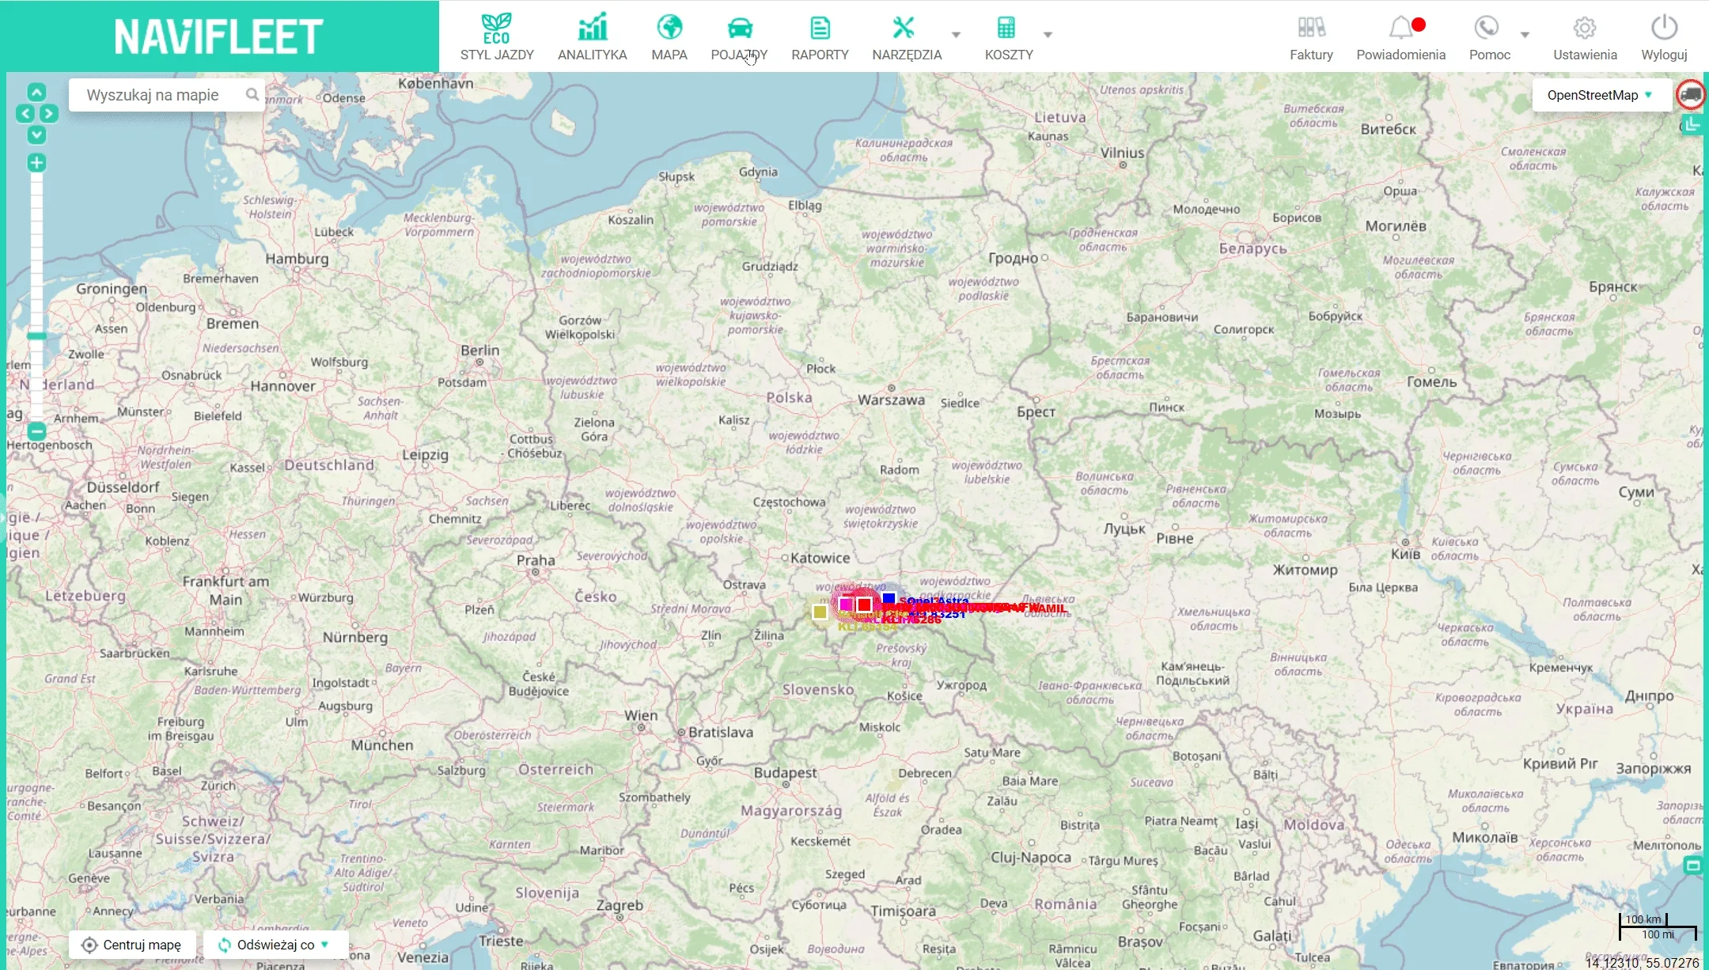Image resolution: width=1709 pixels, height=970 pixels.
Task: Click Wyloguj power icon to log out
Action: 1664,37
